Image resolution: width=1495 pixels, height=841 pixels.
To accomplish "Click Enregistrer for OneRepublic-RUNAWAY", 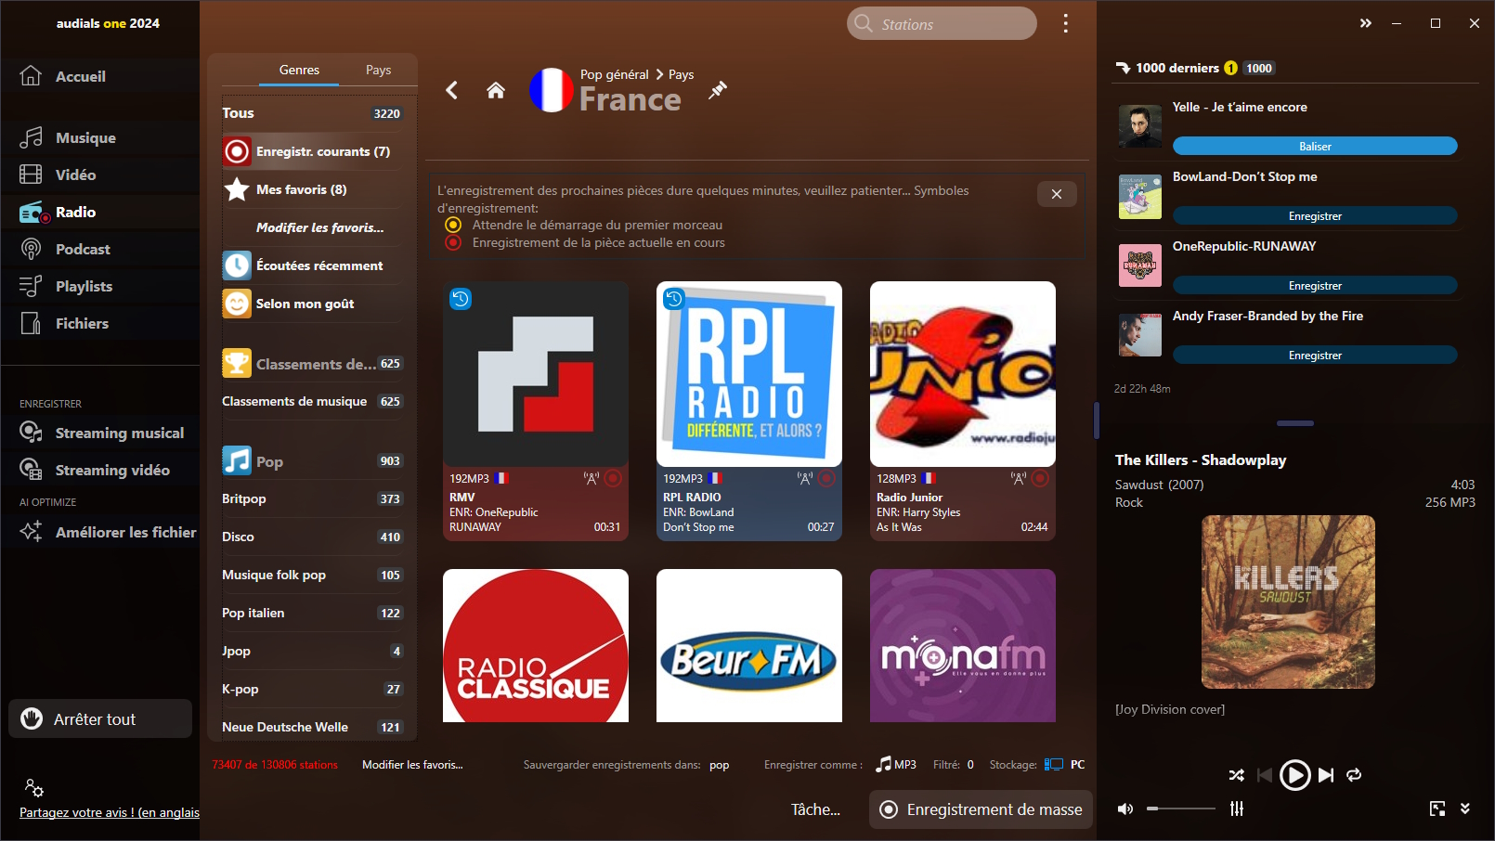I will coord(1315,285).
